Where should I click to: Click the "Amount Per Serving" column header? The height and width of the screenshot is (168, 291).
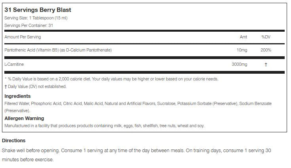[x=23, y=37]
